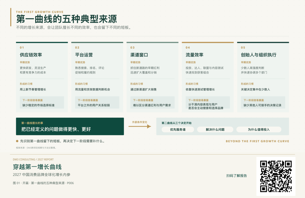This screenshot has height=198, width=305.
Task: Click 早期优势 label in 供应链效率 card
Action: [x=25, y=62]
